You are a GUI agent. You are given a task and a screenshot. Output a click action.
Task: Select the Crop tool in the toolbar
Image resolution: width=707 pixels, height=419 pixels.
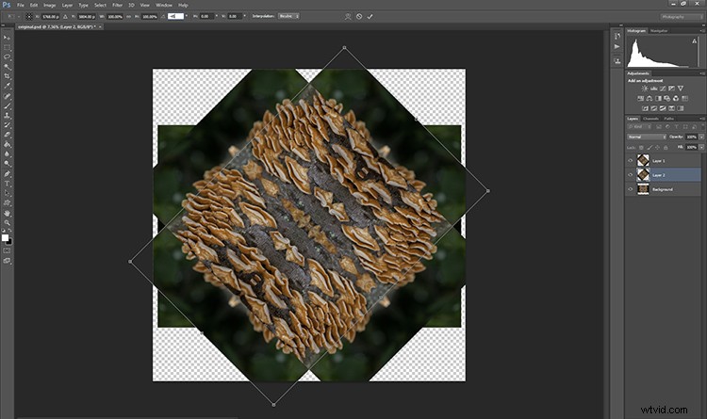pyautogui.click(x=8, y=76)
